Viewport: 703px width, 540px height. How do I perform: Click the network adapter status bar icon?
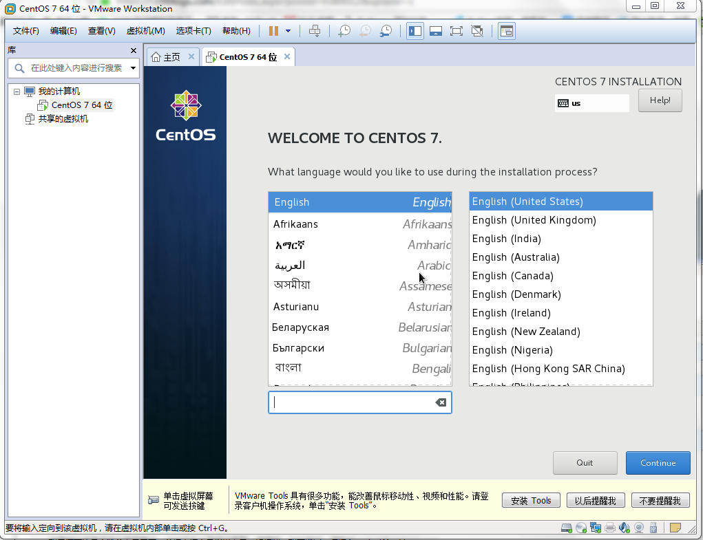(596, 528)
